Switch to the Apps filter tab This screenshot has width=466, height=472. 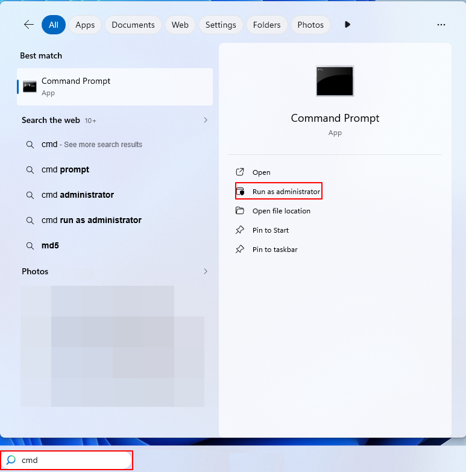point(85,25)
